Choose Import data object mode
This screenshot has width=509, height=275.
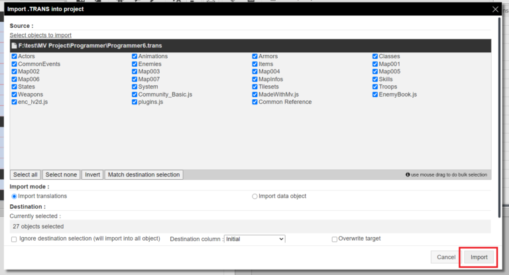point(254,196)
